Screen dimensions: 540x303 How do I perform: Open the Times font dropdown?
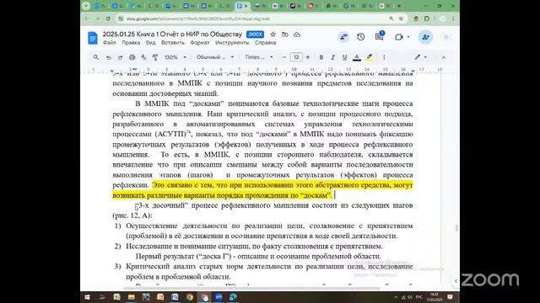259,57
